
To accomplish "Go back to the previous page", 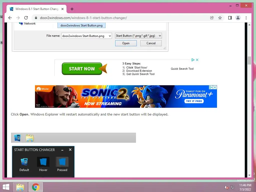I will (x=10, y=18).
